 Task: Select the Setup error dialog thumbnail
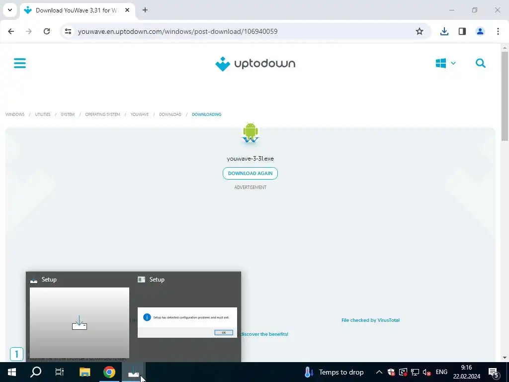(x=187, y=322)
